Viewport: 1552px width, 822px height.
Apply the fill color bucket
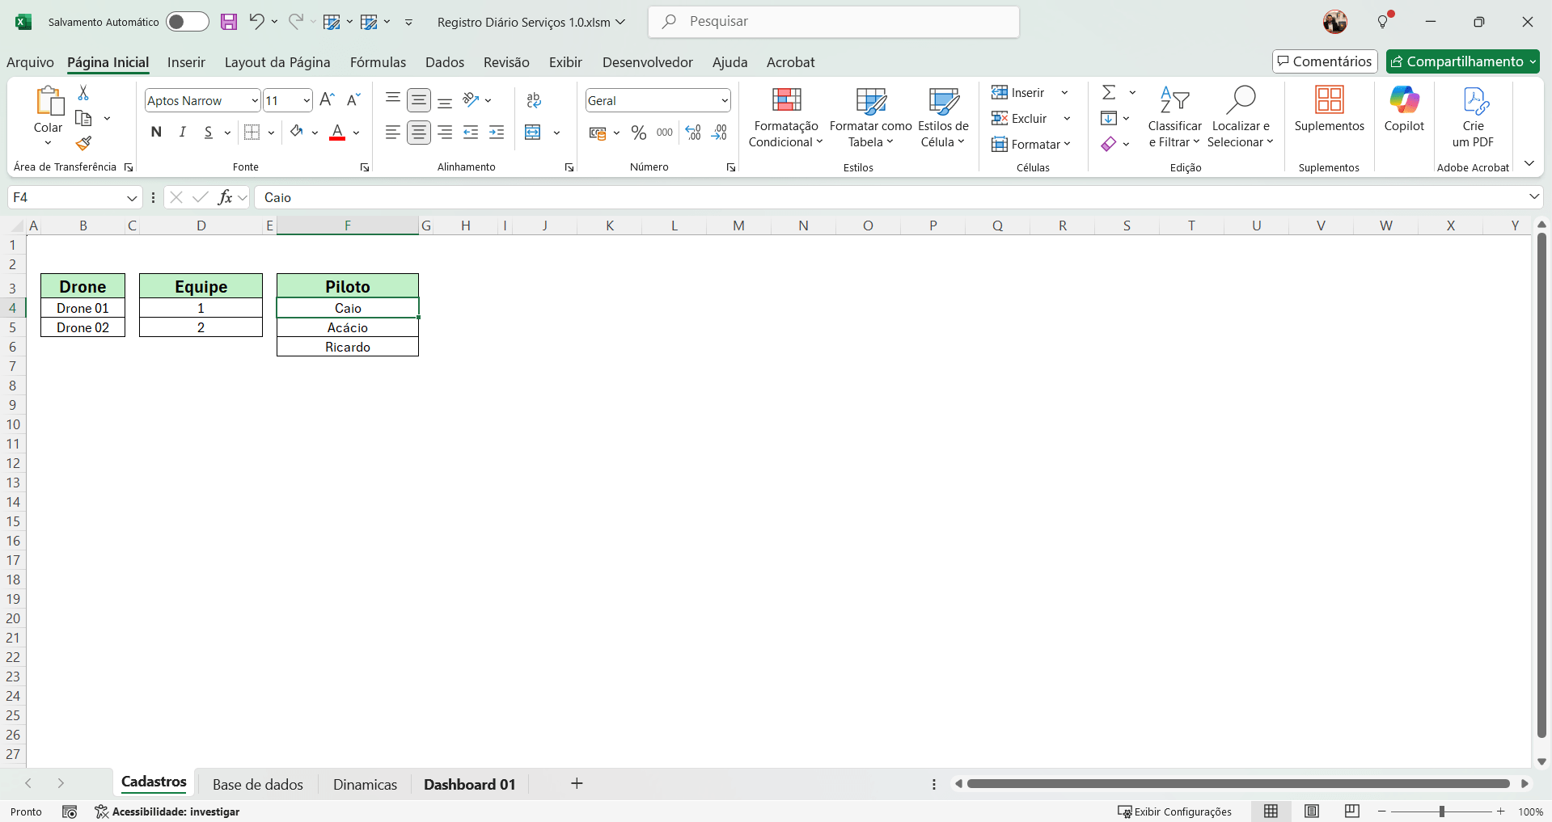tap(297, 133)
